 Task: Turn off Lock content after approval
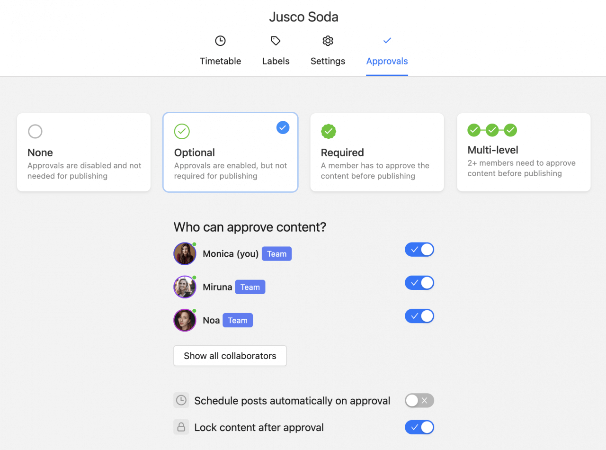[419, 427]
